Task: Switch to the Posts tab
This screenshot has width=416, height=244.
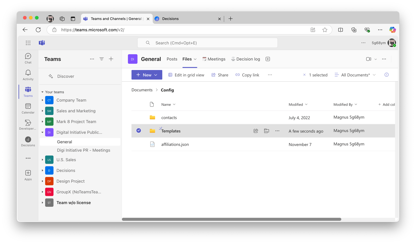Action: (x=172, y=59)
